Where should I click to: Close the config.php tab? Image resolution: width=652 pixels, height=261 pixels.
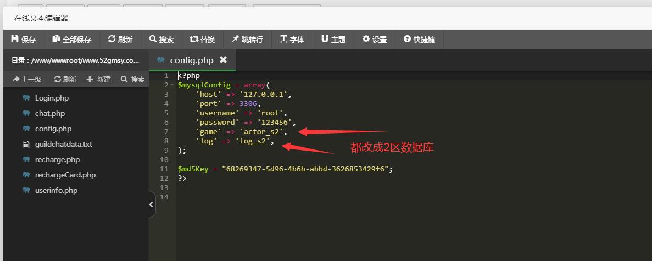(223, 60)
